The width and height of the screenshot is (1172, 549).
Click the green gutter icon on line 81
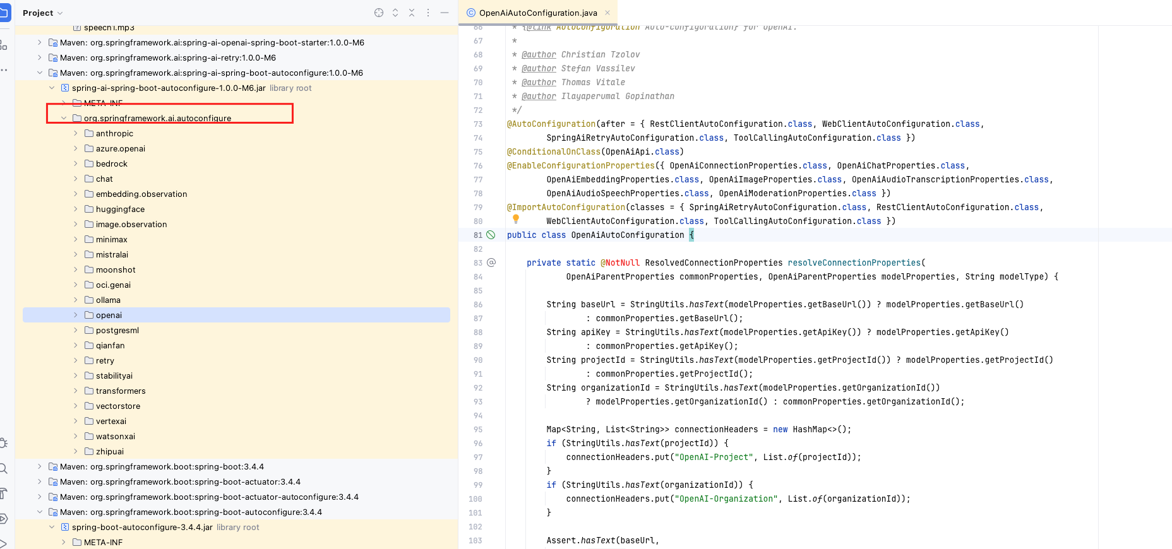tap(491, 235)
